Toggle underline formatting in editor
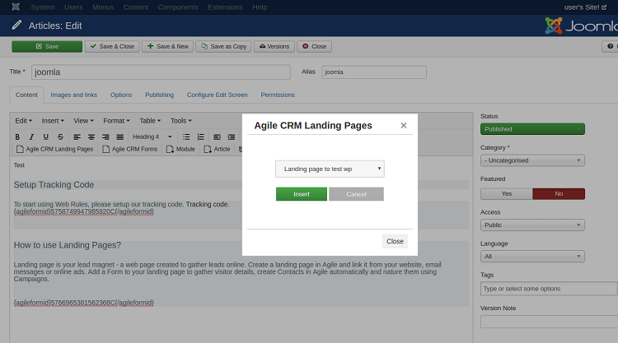The width and height of the screenshot is (618, 343). pos(45,137)
